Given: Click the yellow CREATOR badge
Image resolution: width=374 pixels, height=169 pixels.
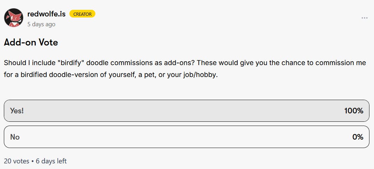Looking at the screenshot, I should pyautogui.click(x=82, y=14).
